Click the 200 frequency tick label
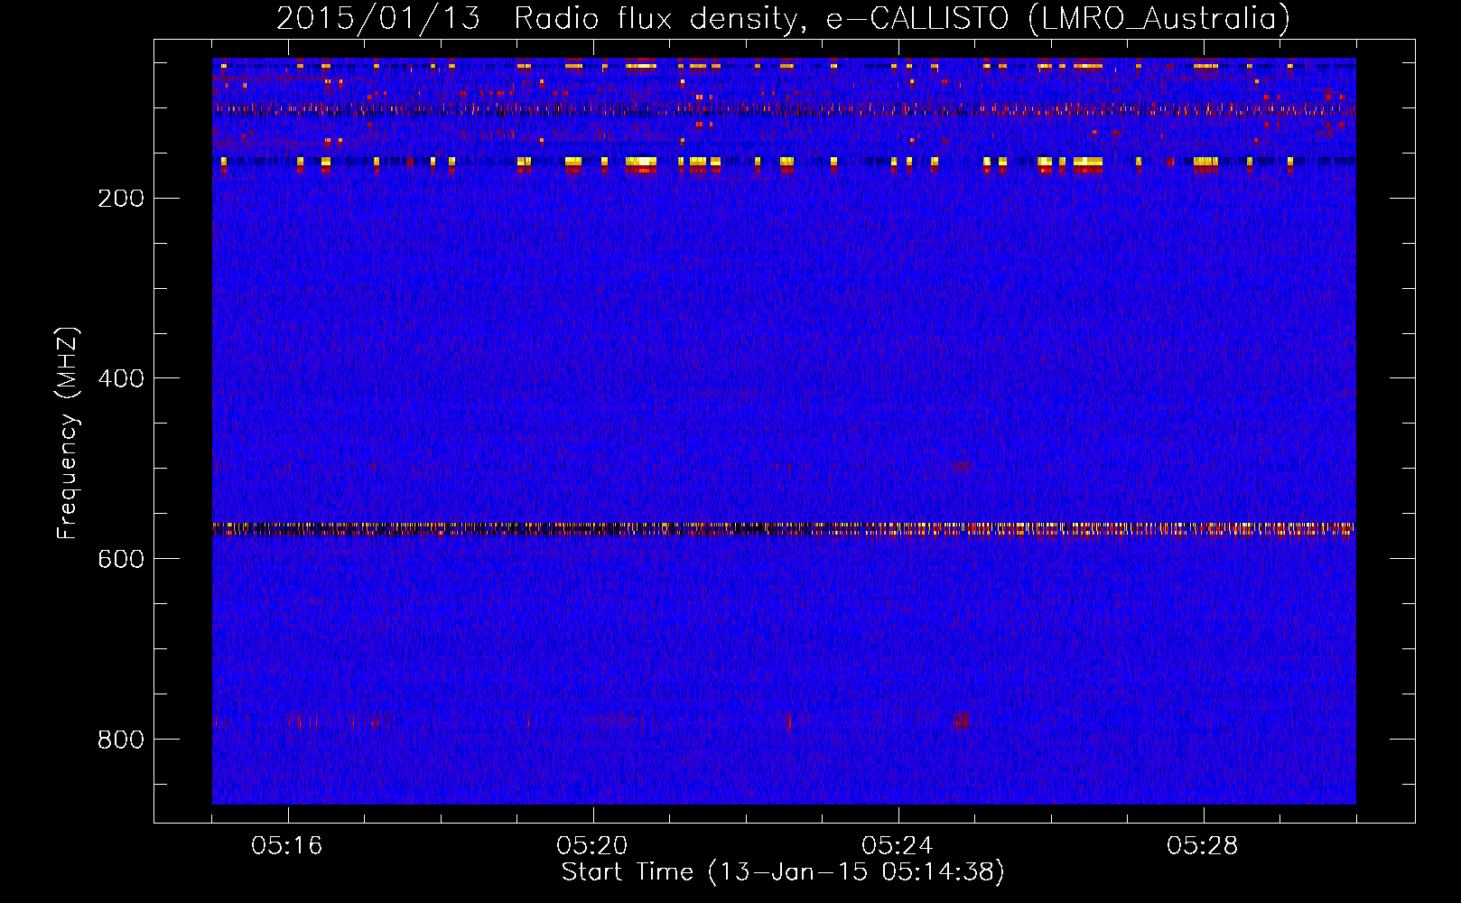The height and width of the screenshot is (903, 1461). pos(121,198)
